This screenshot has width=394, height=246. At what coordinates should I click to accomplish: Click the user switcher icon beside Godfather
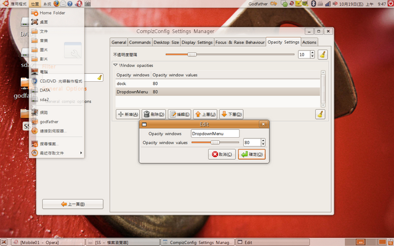pyautogui.click(x=273, y=4)
